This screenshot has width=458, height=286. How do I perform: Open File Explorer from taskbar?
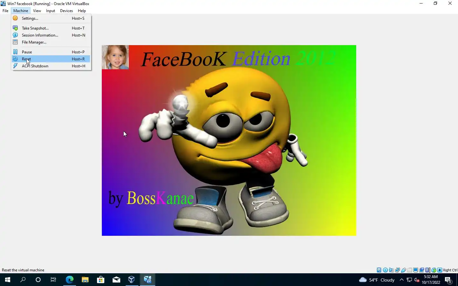85,280
